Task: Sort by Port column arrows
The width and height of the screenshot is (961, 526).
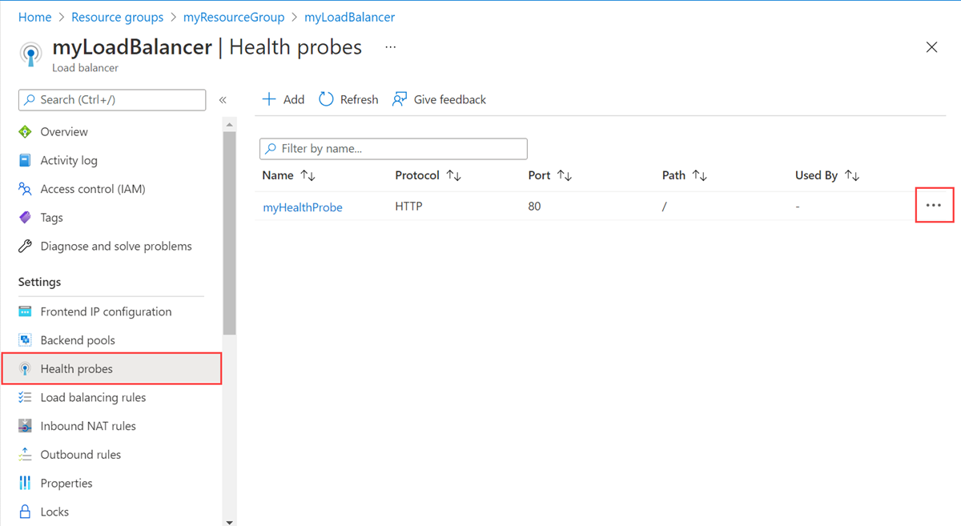Action: [565, 175]
